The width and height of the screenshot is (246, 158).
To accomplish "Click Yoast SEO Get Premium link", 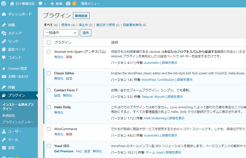I will [64, 151].
